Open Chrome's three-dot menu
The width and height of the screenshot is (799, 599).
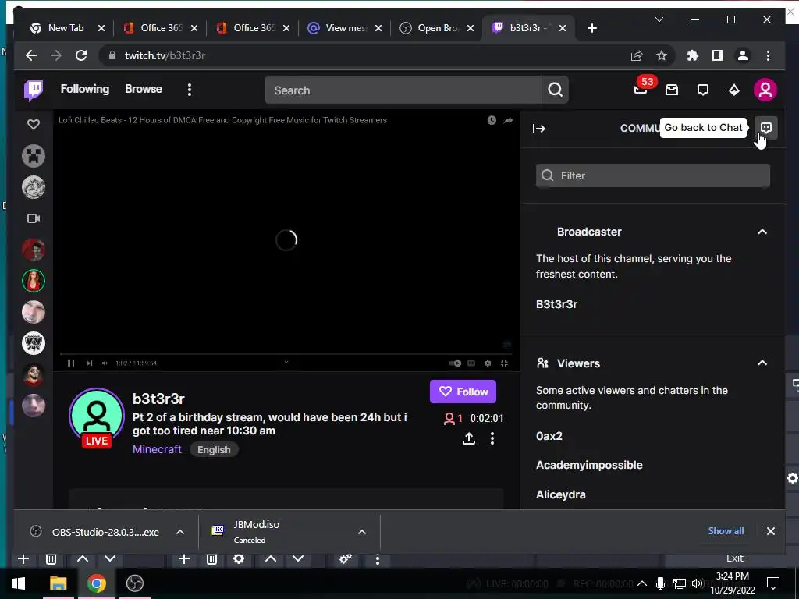point(768,55)
